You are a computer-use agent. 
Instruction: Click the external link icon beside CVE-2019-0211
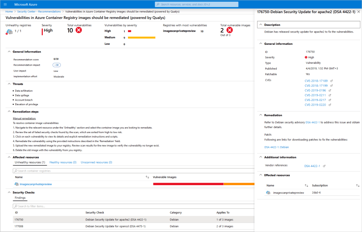pos(330,95)
